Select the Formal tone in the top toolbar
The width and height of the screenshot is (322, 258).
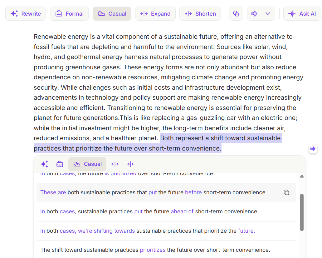69,14
